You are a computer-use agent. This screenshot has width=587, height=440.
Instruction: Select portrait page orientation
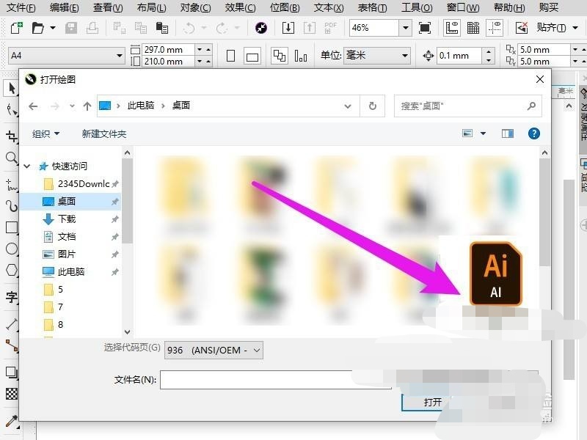(x=231, y=56)
